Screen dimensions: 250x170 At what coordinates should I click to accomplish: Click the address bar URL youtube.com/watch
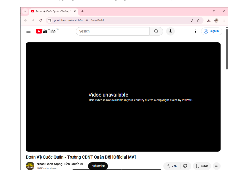tap(79, 20)
